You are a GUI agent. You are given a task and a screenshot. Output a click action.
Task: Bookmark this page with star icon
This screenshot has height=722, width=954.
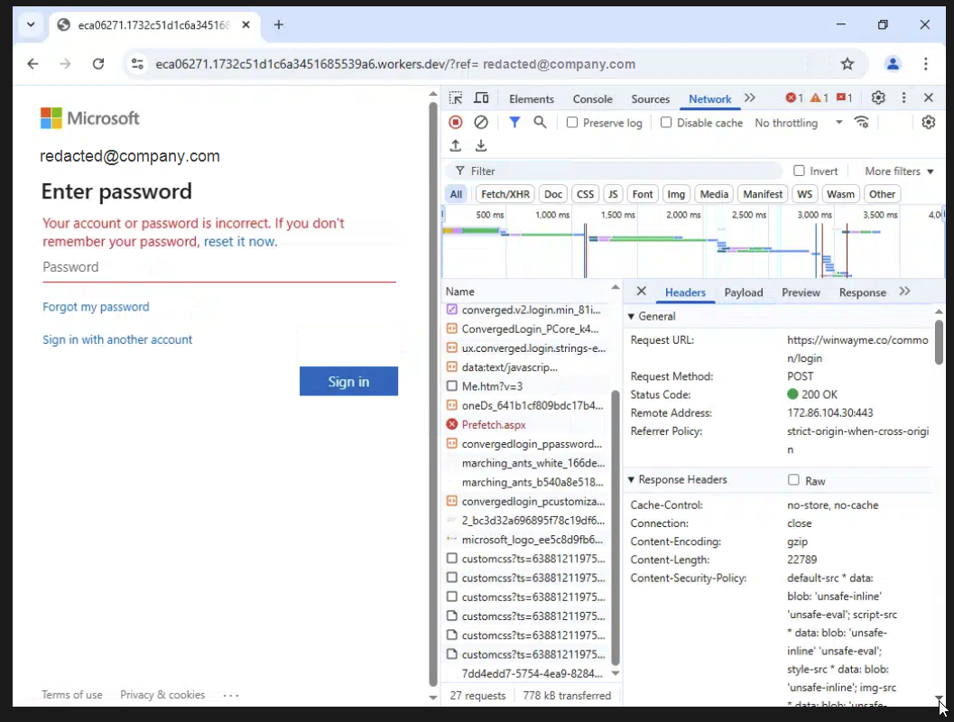(847, 64)
